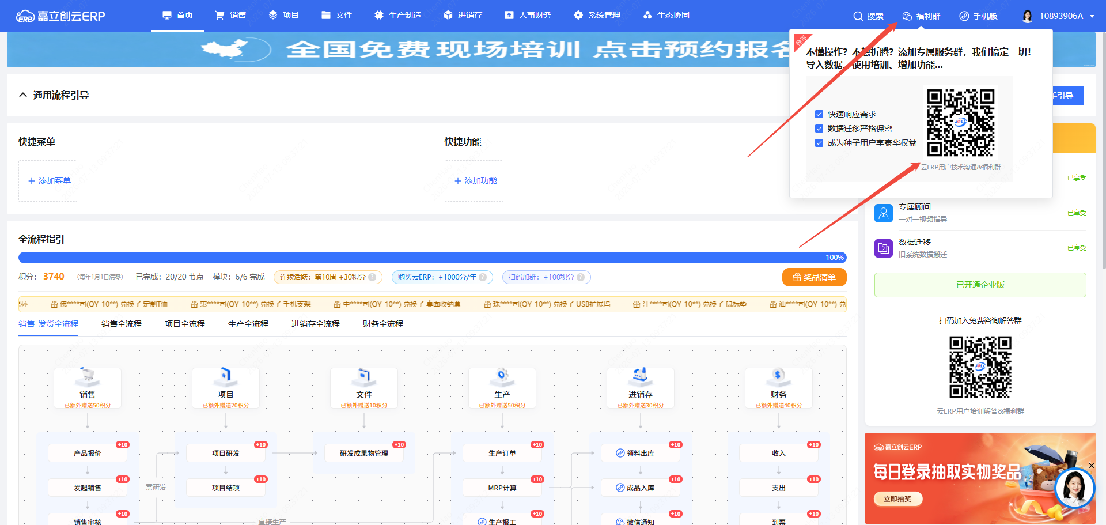The image size is (1106, 525).
Task: Click the 已开通企业版 button
Action: tap(980, 285)
